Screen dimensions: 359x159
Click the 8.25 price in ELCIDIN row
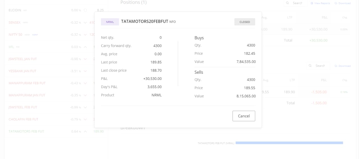(100, 10)
